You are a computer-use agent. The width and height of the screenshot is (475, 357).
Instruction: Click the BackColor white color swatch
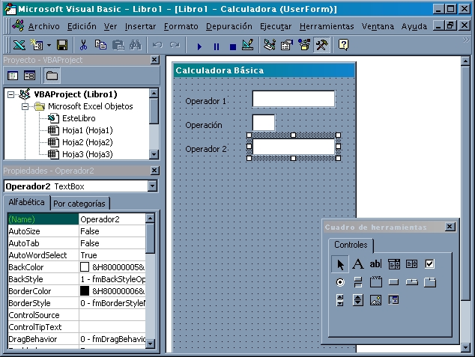click(85, 267)
